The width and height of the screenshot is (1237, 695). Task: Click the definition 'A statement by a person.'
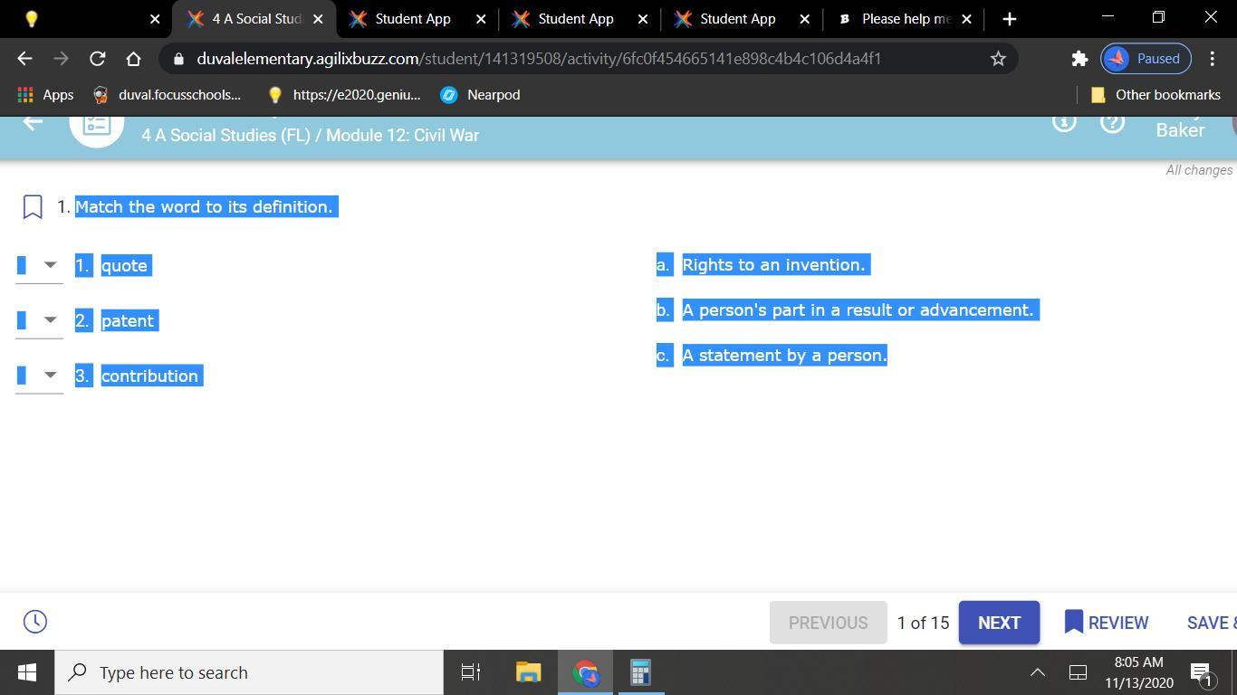coord(784,355)
